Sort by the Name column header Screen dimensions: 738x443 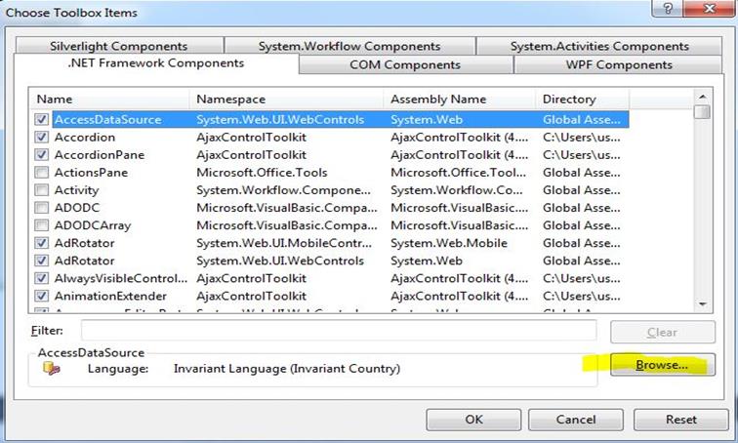(x=109, y=100)
